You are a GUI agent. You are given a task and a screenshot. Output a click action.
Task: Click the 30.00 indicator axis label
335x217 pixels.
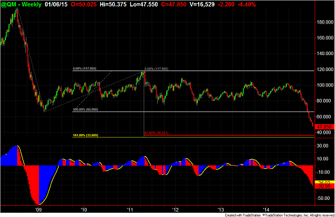pos(322,146)
